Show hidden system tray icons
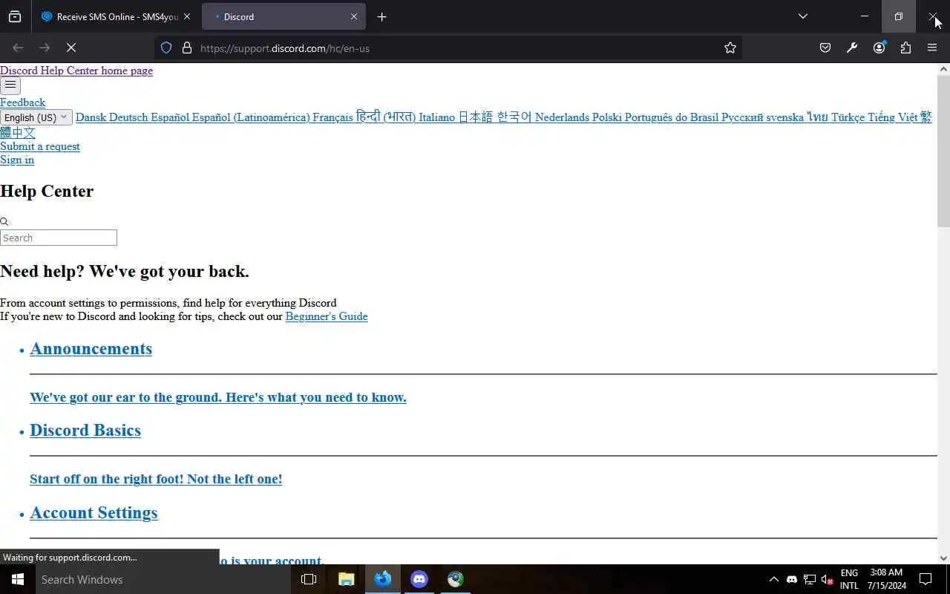This screenshot has height=594, width=950. (773, 579)
